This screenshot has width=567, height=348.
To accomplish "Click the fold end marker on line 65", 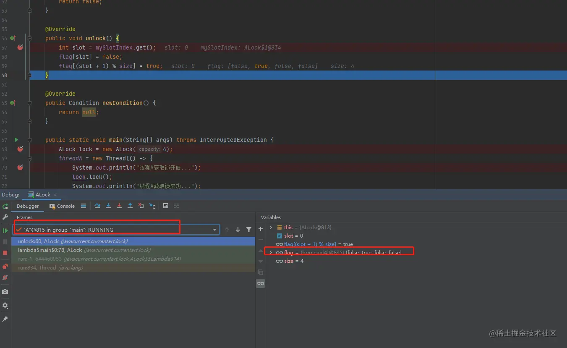I will [29, 121].
